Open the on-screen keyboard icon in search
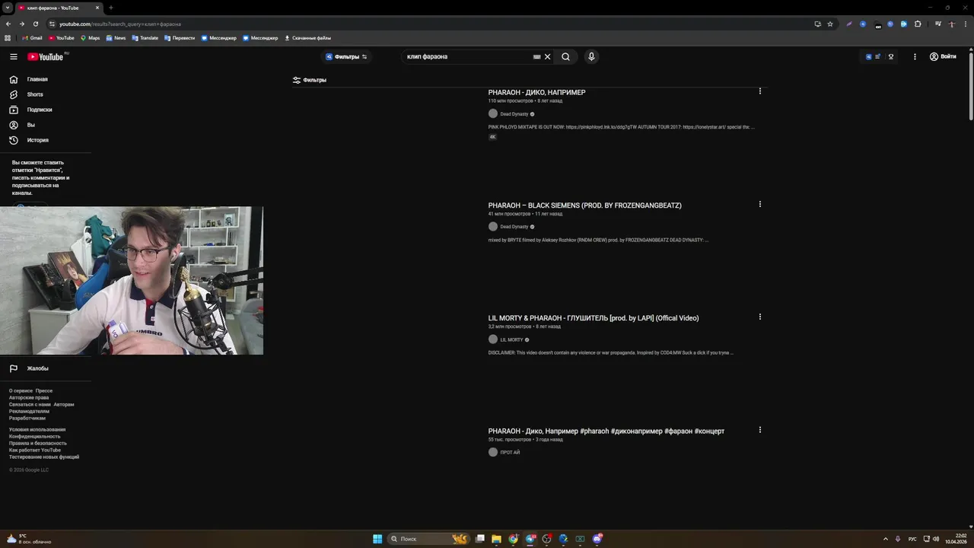 [x=536, y=56]
